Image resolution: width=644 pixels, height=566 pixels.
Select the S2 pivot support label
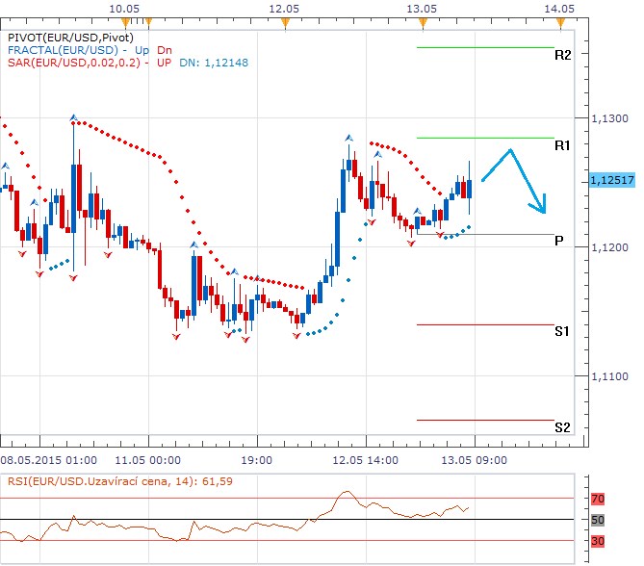pyautogui.click(x=563, y=427)
